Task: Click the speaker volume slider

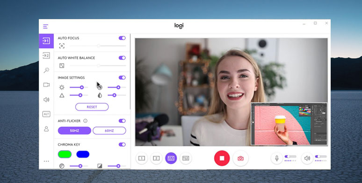Action: click(x=321, y=156)
